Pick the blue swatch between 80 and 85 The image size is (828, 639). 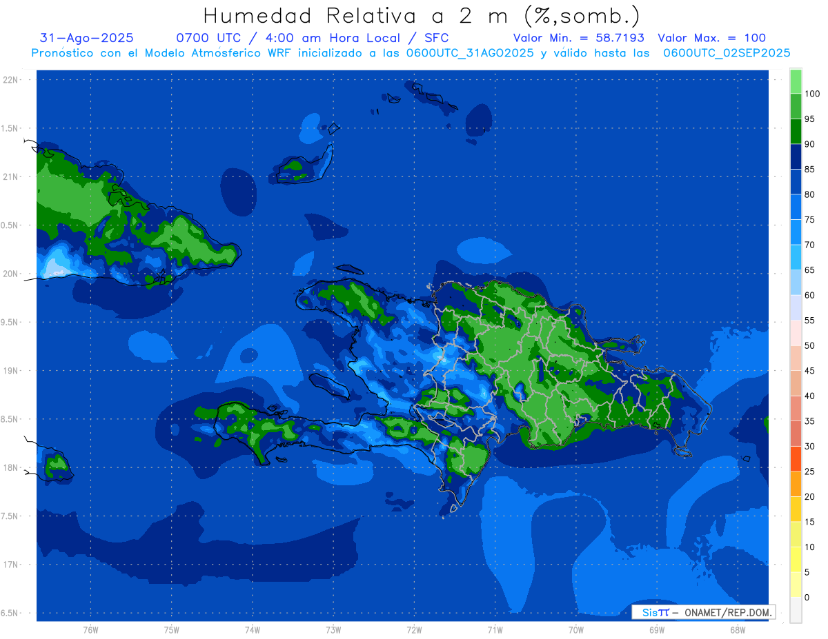796,182
